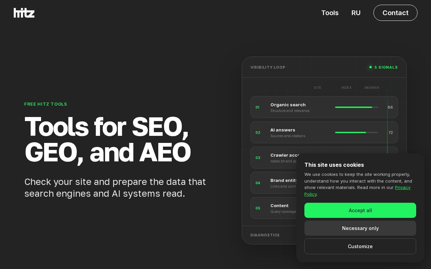Click the VISIBILITY LOOP label
431x269 pixels.
pos(268,67)
